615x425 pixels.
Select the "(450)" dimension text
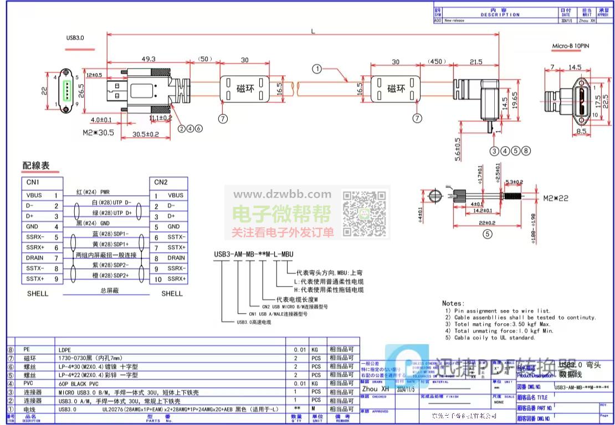point(437,61)
